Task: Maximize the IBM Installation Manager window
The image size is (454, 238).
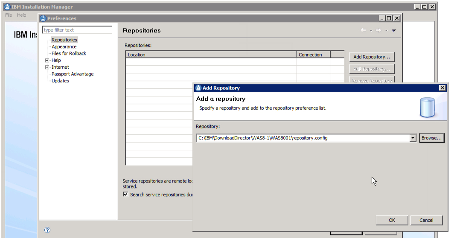Action: [x=425, y=7]
